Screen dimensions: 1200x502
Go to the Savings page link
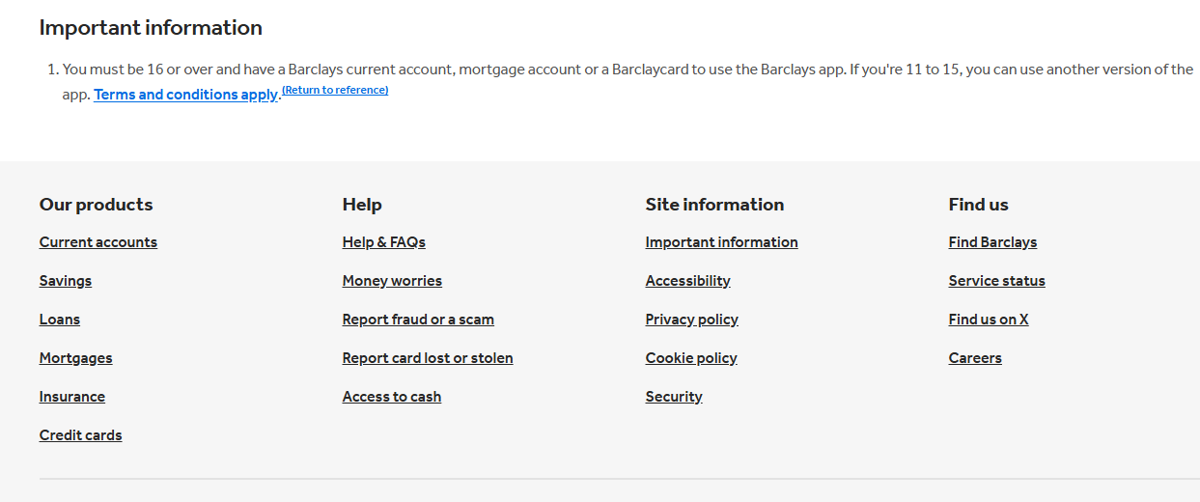(66, 281)
